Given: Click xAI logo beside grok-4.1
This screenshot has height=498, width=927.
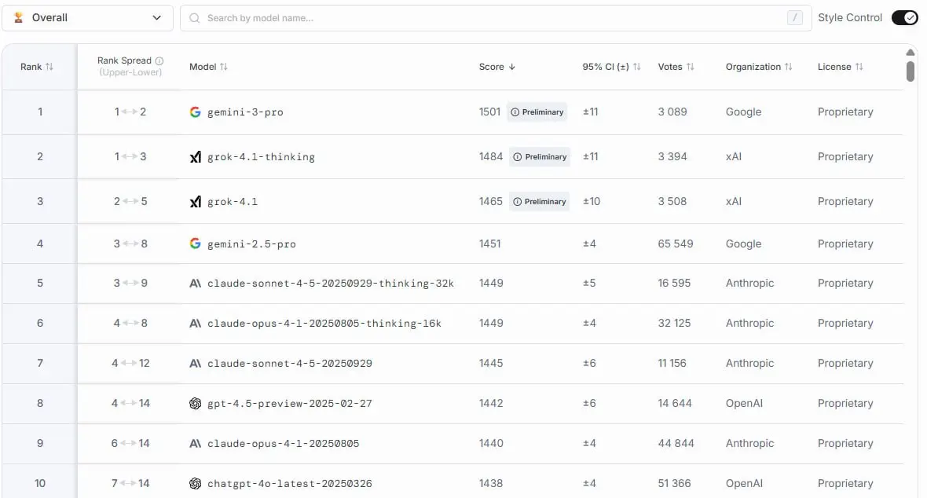Looking at the screenshot, I should pos(195,202).
